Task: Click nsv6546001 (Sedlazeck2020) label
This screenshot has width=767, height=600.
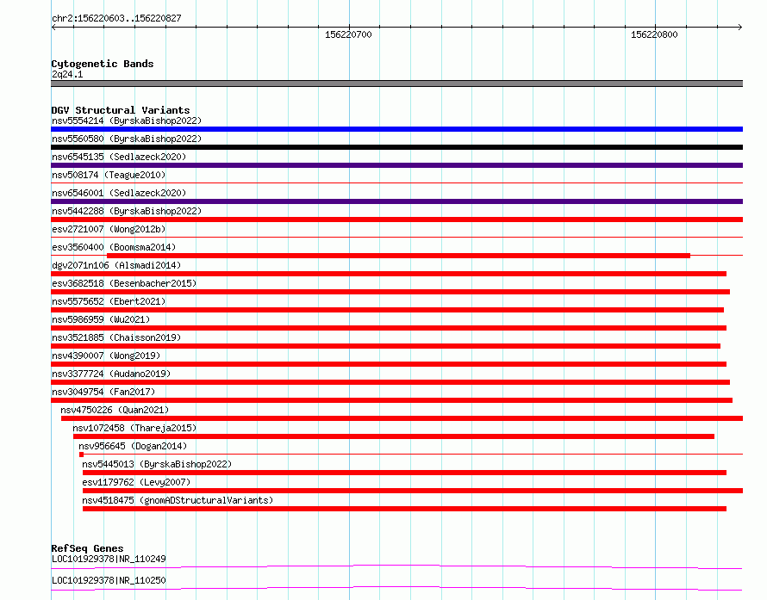Action: tap(119, 193)
